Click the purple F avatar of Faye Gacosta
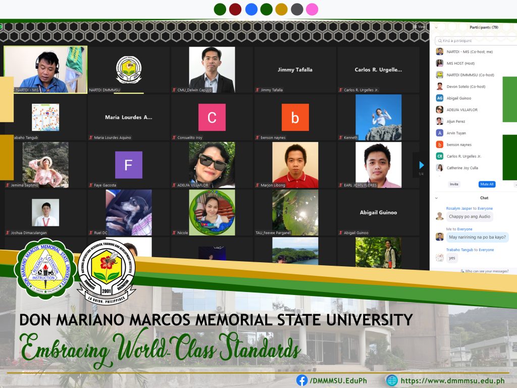This screenshot has height=388, width=517. coord(129,165)
